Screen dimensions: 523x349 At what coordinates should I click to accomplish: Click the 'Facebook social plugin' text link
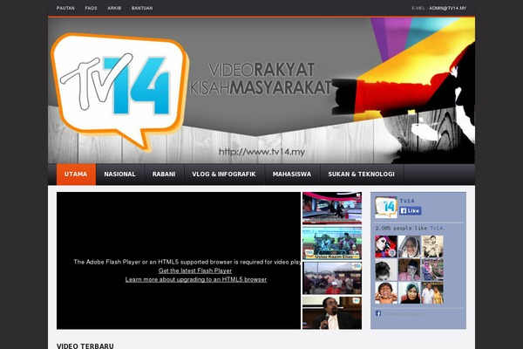404,313
